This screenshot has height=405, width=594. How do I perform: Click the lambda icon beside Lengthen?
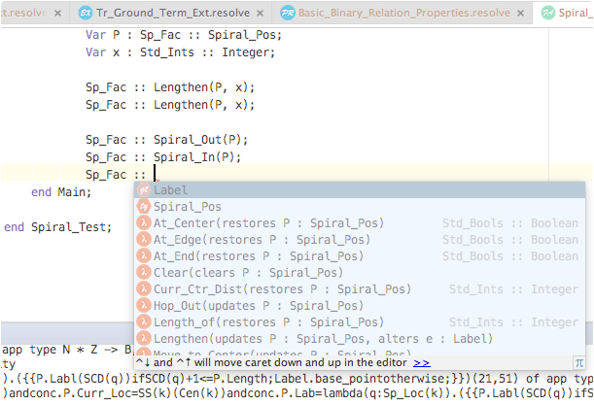click(144, 338)
